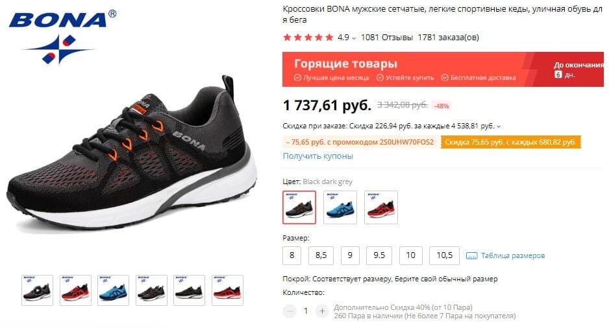Choose the blue sneaker color option
Viewport: 609px width, 328px height.
tap(340, 207)
